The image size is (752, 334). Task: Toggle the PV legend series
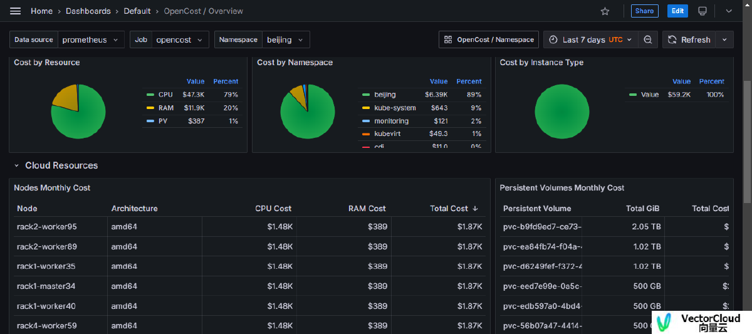tap(162, 121)
